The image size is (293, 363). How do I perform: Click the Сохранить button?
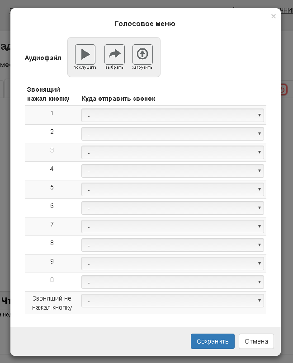213,341
